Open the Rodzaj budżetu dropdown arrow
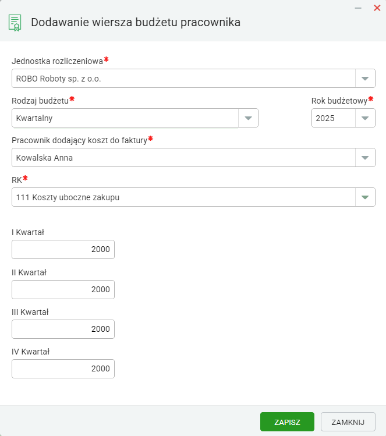386x436 pixels. coord(248,118)
